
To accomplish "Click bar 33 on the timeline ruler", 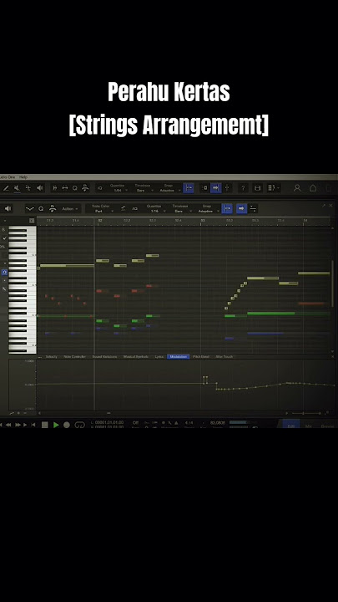I will click(x=203, y=221).
